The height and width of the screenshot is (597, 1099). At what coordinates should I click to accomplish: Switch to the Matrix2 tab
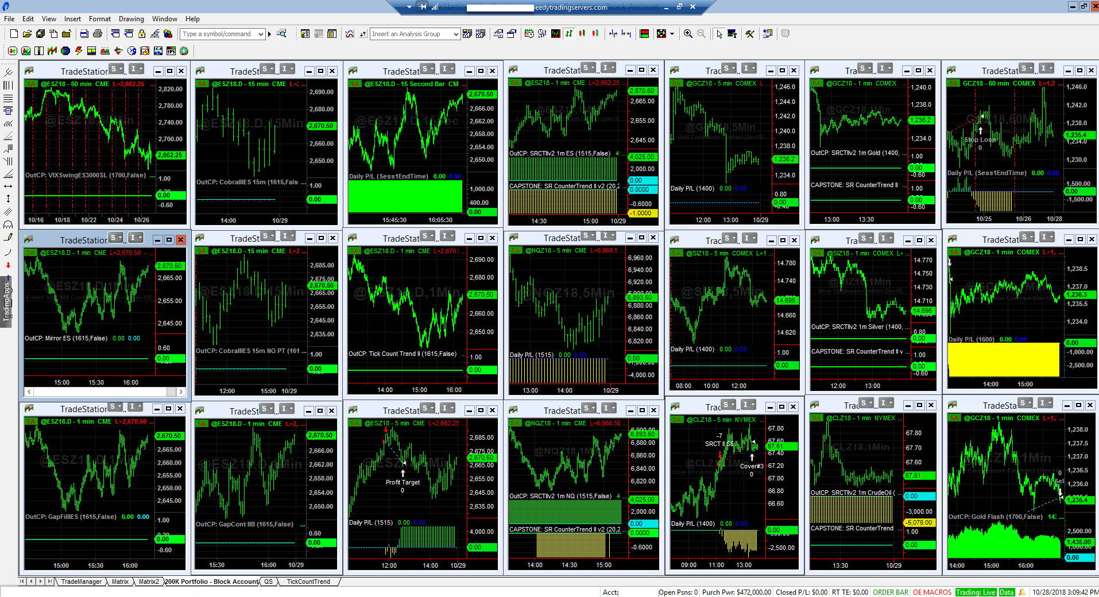point(149,582)
